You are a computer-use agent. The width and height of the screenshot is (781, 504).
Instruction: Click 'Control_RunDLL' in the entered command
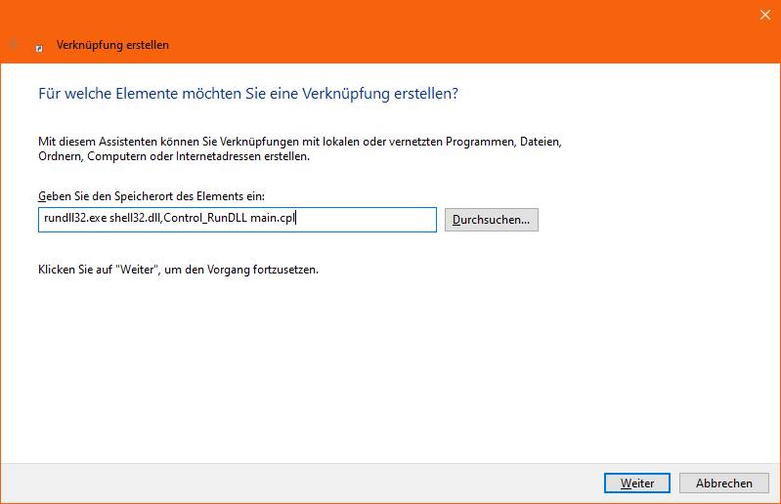(204, 219)
